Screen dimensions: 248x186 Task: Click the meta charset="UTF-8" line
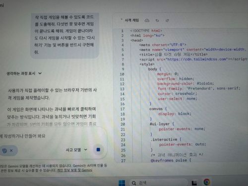[163, 45]
